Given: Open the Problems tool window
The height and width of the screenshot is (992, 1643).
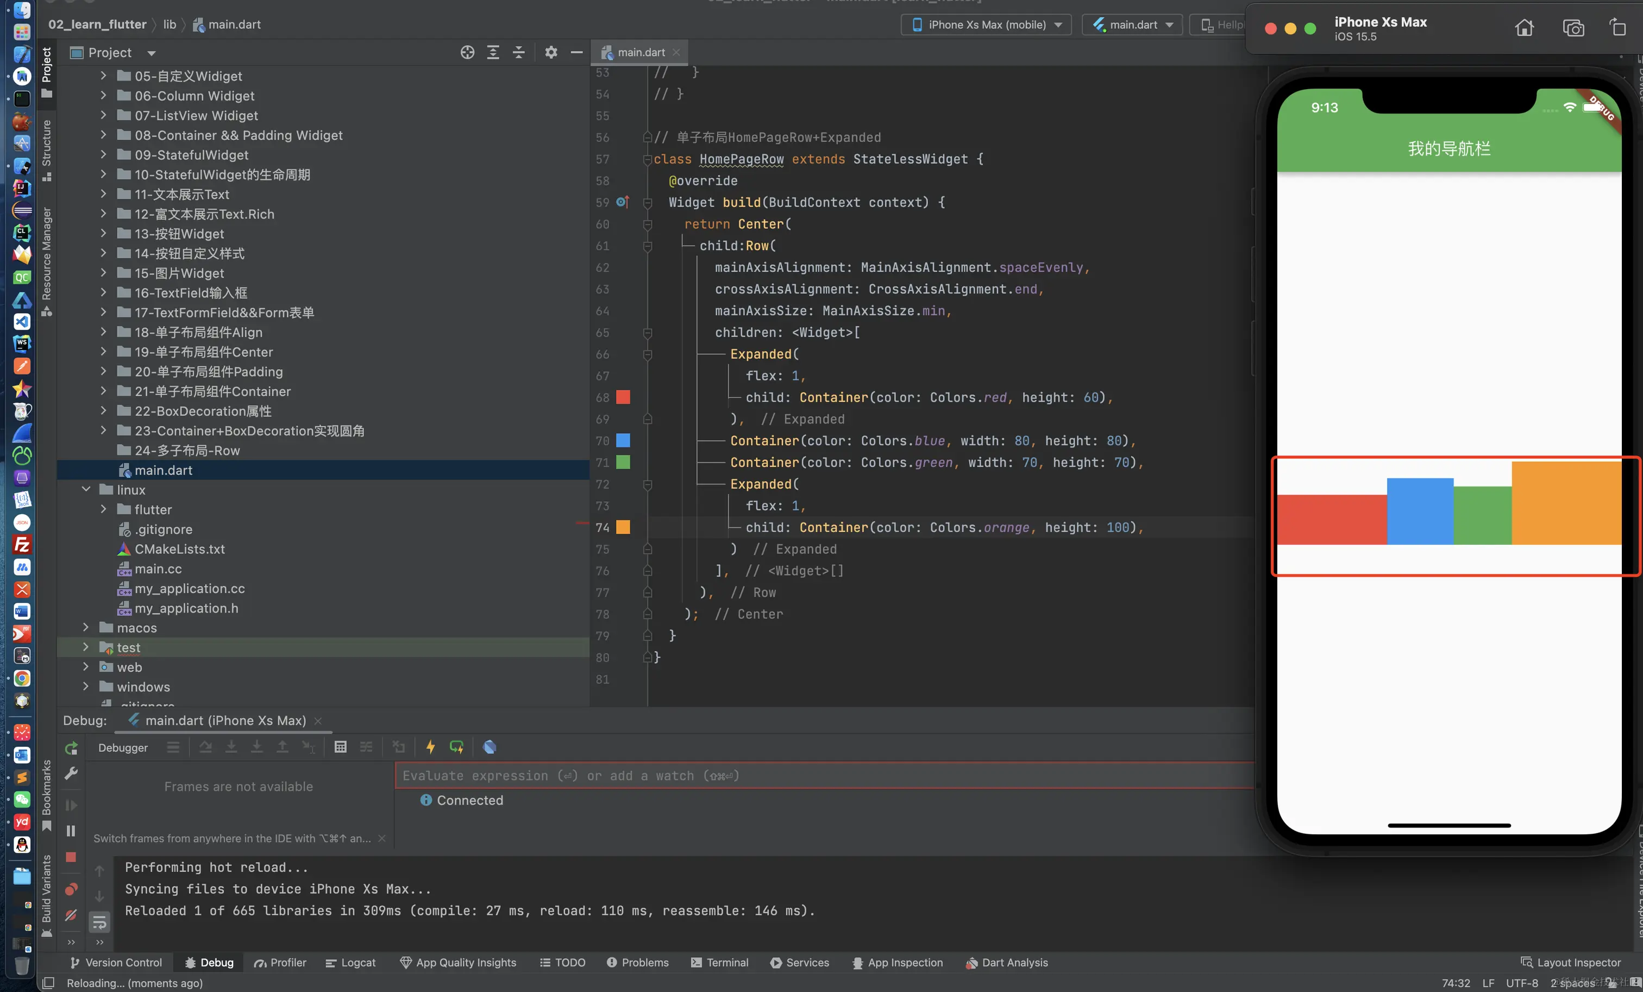Looking at the screenshot, I should 637,963.
